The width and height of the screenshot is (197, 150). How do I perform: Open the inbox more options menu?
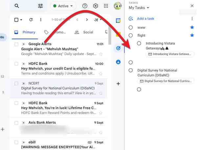[x=41, y=20]
